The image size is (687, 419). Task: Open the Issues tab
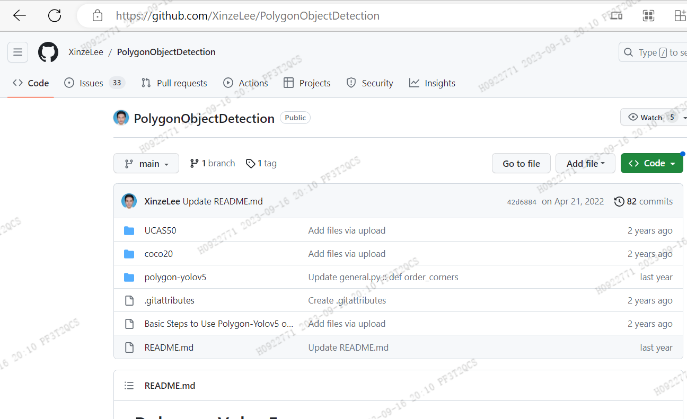pyautogui.click(x=94, y=83)
